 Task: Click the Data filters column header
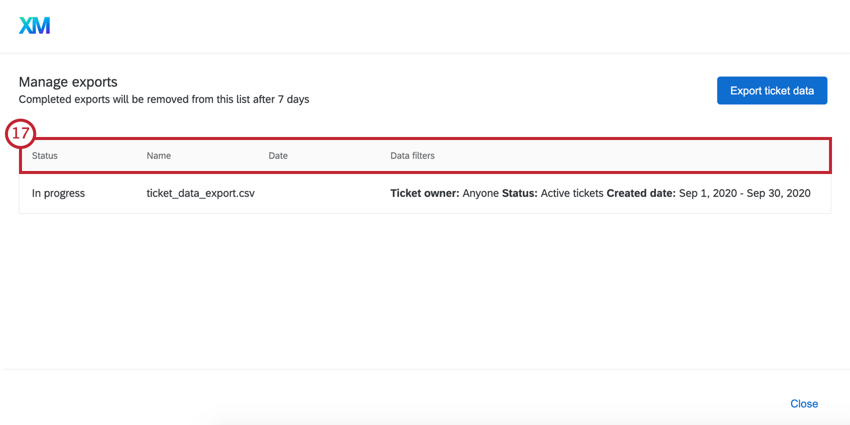[x=412, y=156]
